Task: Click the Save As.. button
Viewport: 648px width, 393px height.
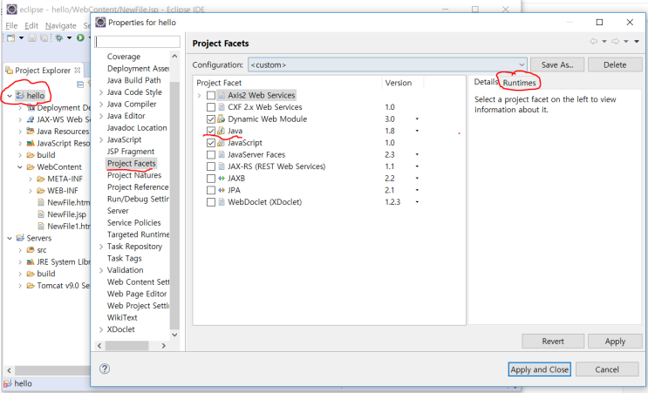Action: (x=557, y=64)
